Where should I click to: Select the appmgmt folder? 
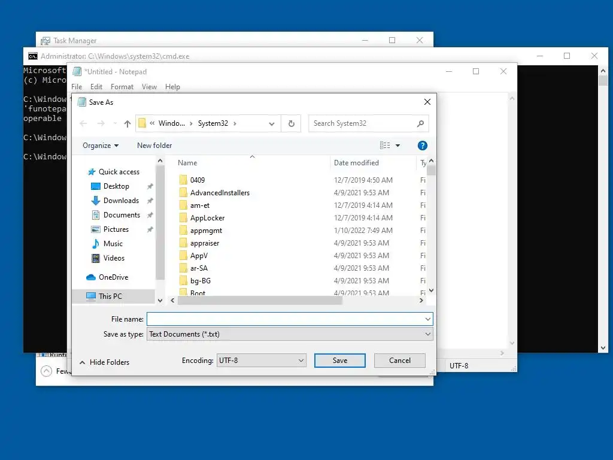coord(206,231)
